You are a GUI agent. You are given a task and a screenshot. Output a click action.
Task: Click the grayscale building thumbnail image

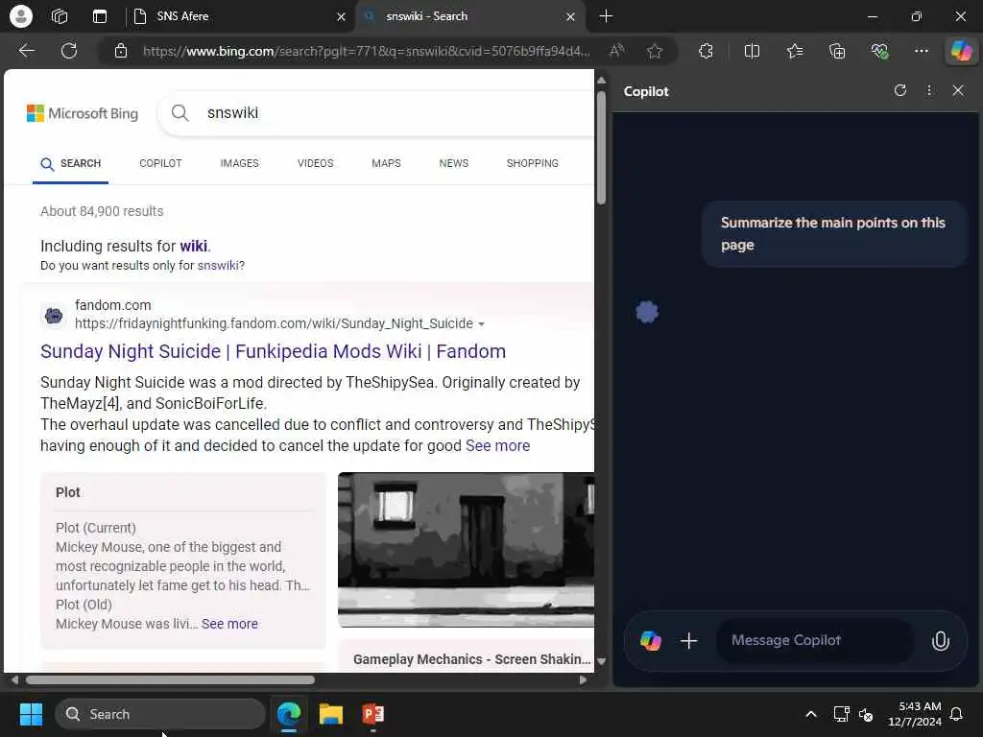[466, 550]
